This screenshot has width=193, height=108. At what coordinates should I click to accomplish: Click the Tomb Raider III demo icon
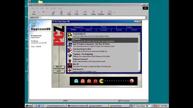[70, 35]
